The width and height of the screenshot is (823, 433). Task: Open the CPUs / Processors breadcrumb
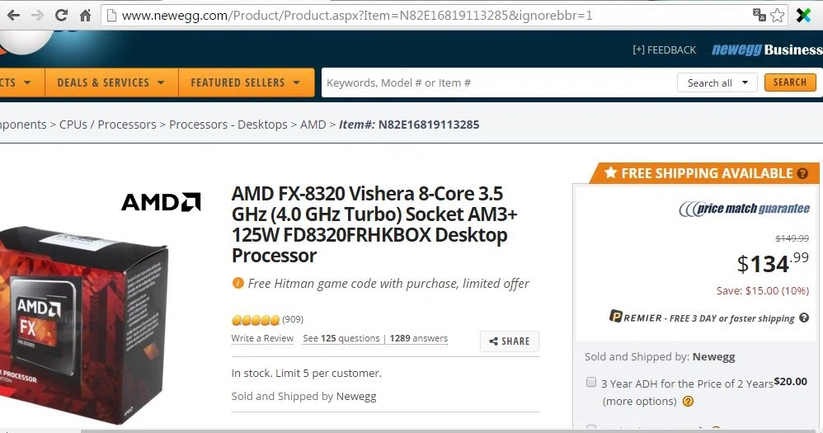[107, 125]
